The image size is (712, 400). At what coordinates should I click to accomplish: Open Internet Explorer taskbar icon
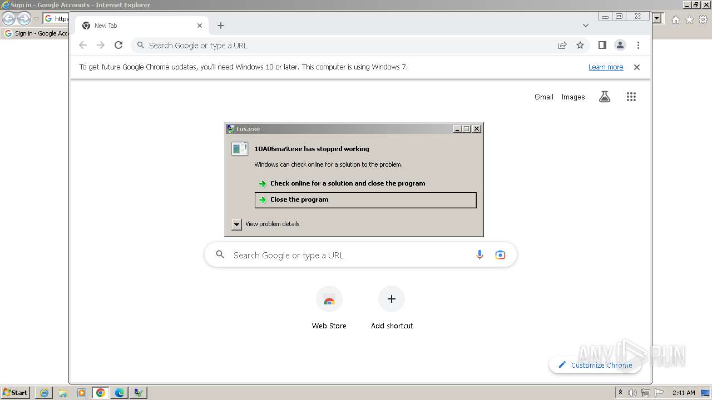pos(44,393)
